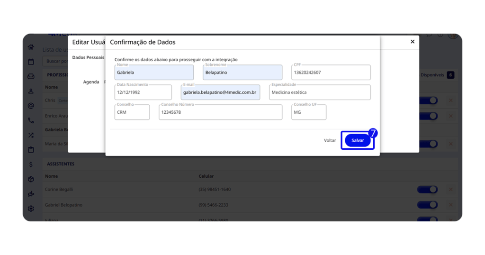Open the phone icon in the sidebar
Image resolution: width=485 pixels, height=255 pixels.
click(31, 120)
